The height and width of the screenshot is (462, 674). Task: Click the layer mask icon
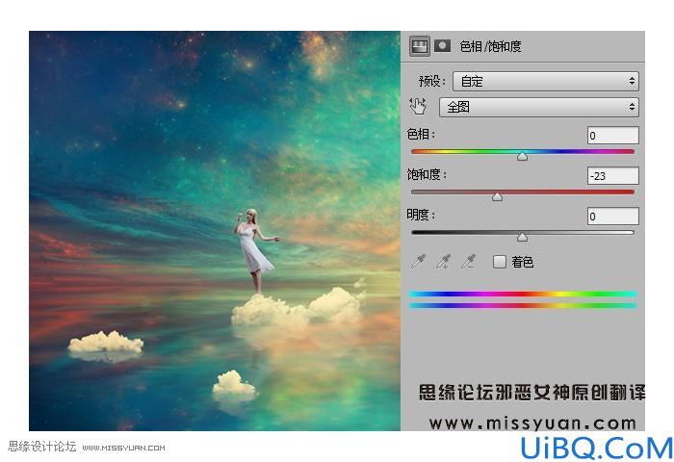pyautogui.click(x=442, y=45)
